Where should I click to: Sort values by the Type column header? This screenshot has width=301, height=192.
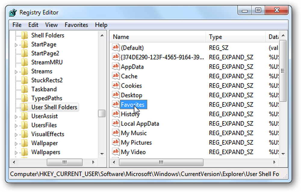coord(236,37)
